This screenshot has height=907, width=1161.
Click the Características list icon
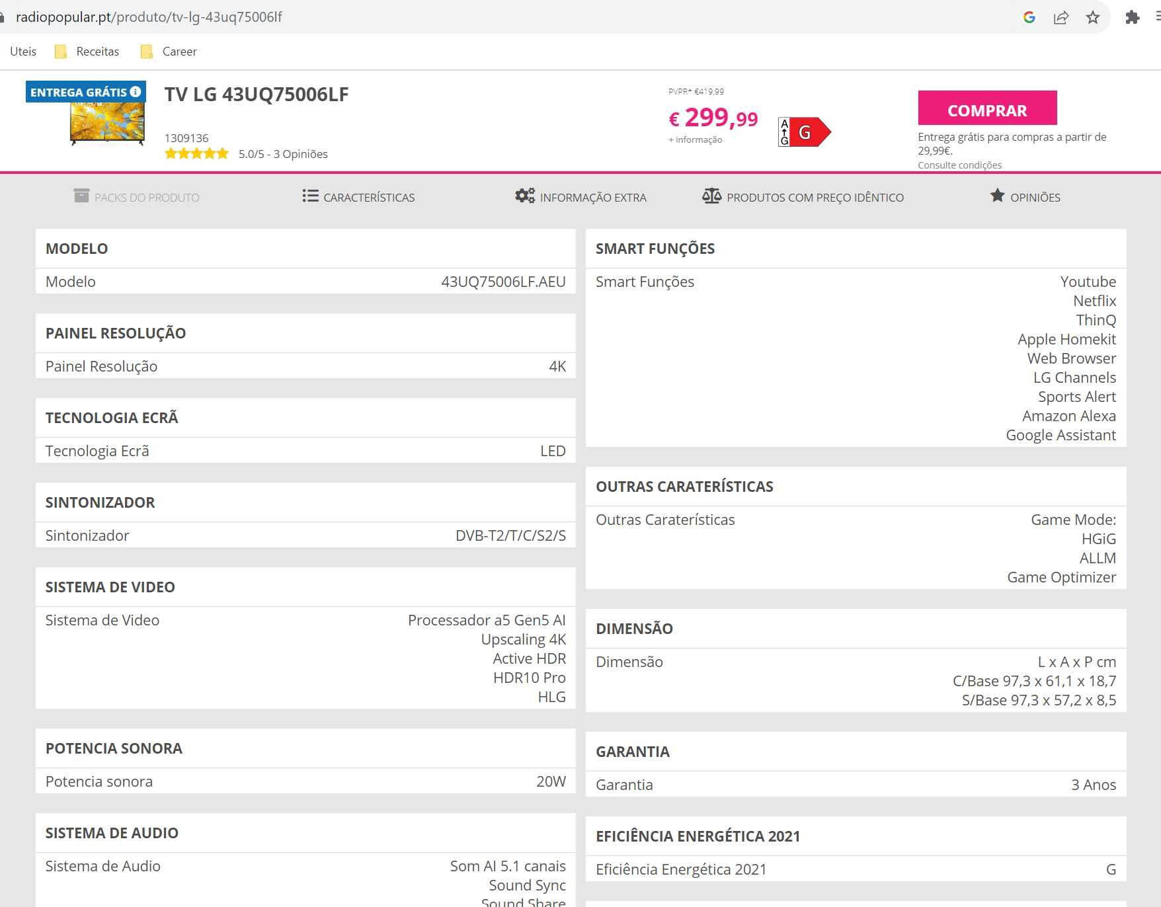(310, 196)
